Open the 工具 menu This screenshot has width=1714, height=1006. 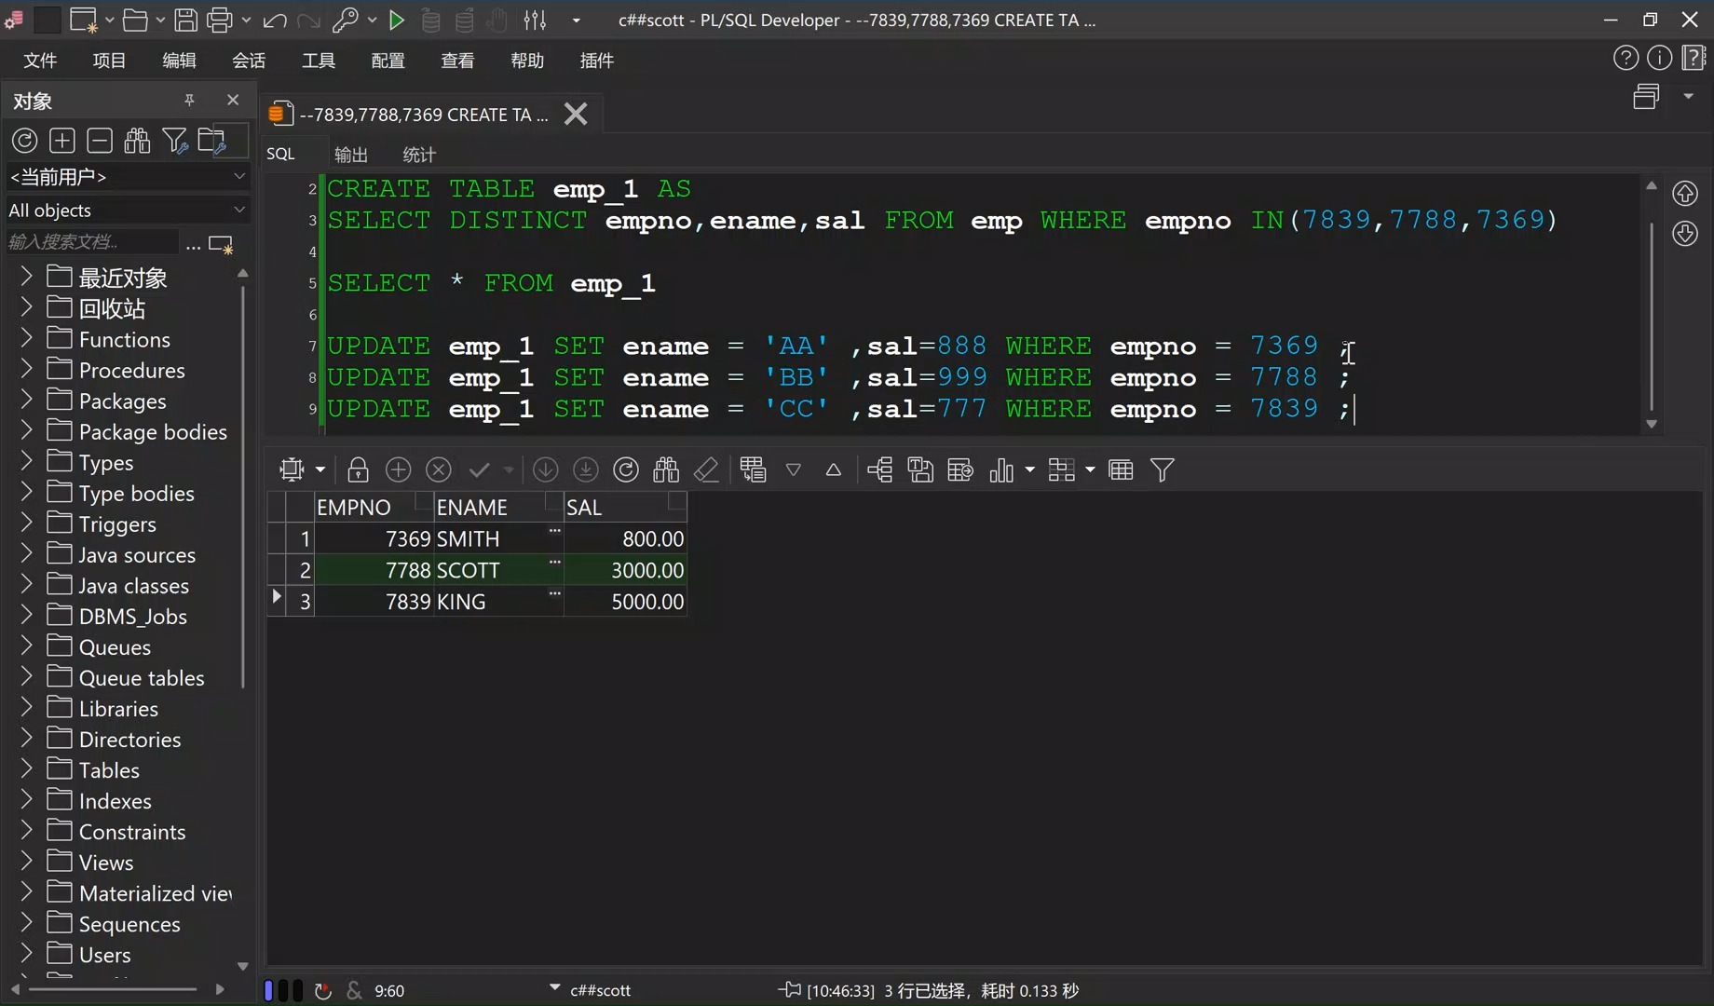tap(318, 60)
